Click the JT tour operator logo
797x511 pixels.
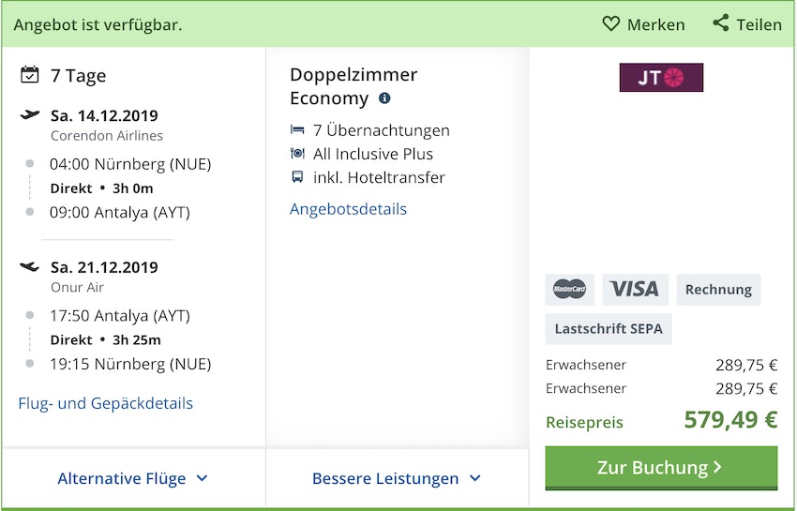point(661,78)
